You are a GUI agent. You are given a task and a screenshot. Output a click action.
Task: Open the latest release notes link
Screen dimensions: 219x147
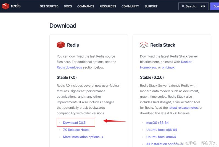click(183, 108)
